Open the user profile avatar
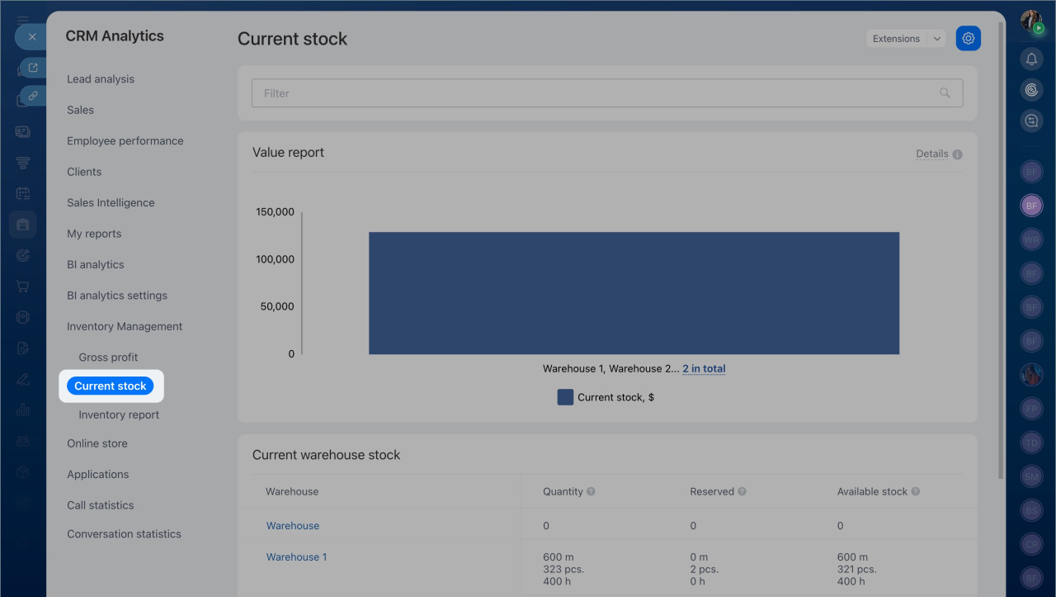 pyautogui.click(x=1030, y=21)
